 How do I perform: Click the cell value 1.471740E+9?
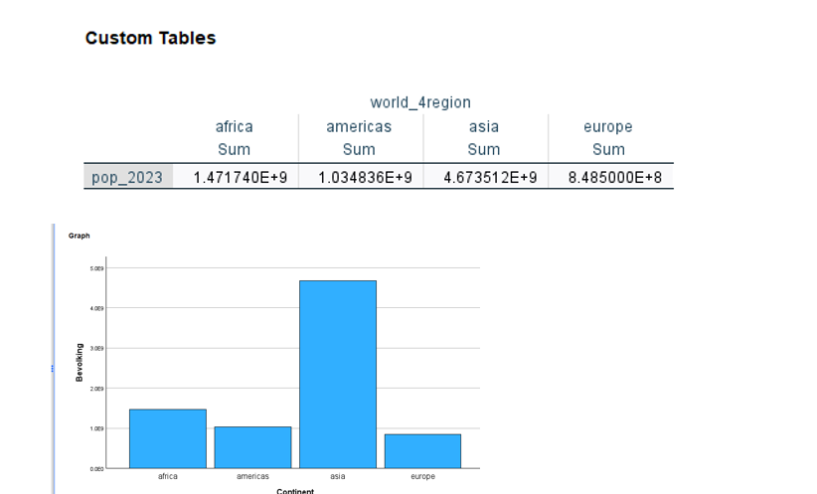click(241, 178)
